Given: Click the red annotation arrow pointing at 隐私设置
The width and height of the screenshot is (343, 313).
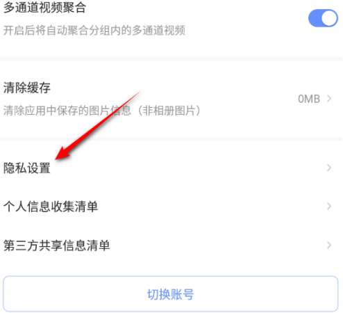Looking at the screenshot, I should [x=97, y=125].
